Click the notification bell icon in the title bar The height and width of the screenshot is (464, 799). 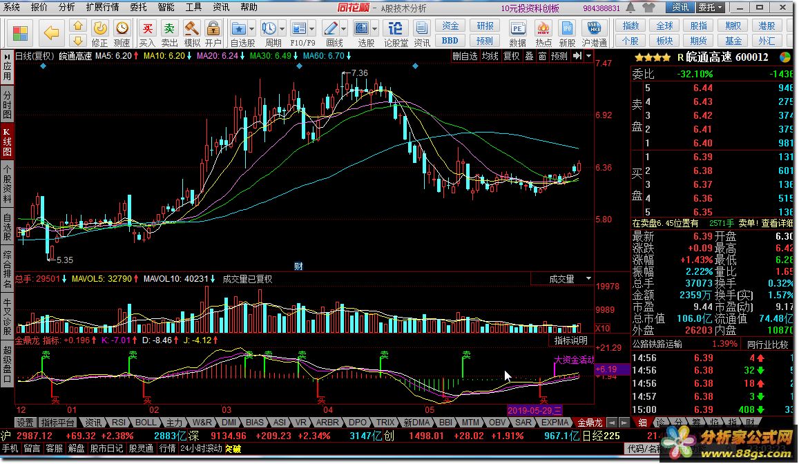(x=630, y=8)
